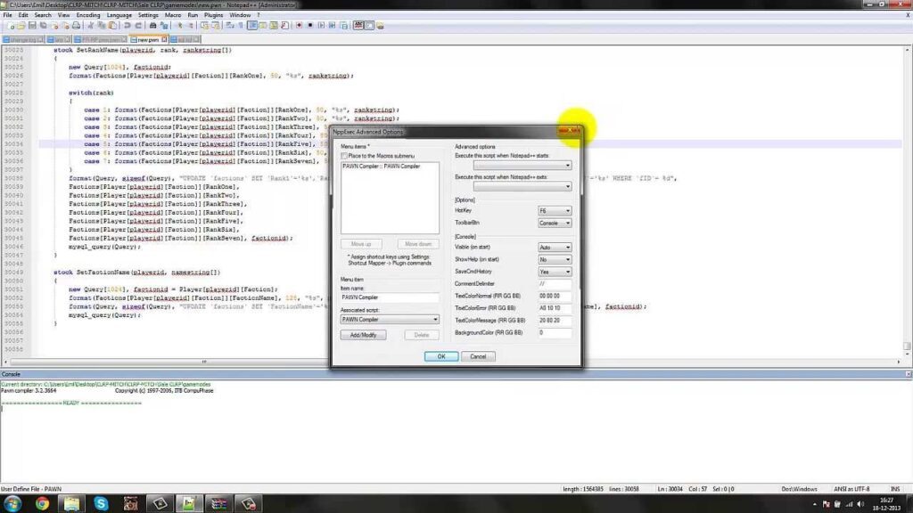Click the TextColorNormal value field
The height and width of the screenshot is (513, 913).
[555, 296]
